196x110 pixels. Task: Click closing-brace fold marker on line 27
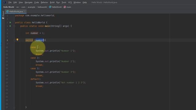coord(14,107)
